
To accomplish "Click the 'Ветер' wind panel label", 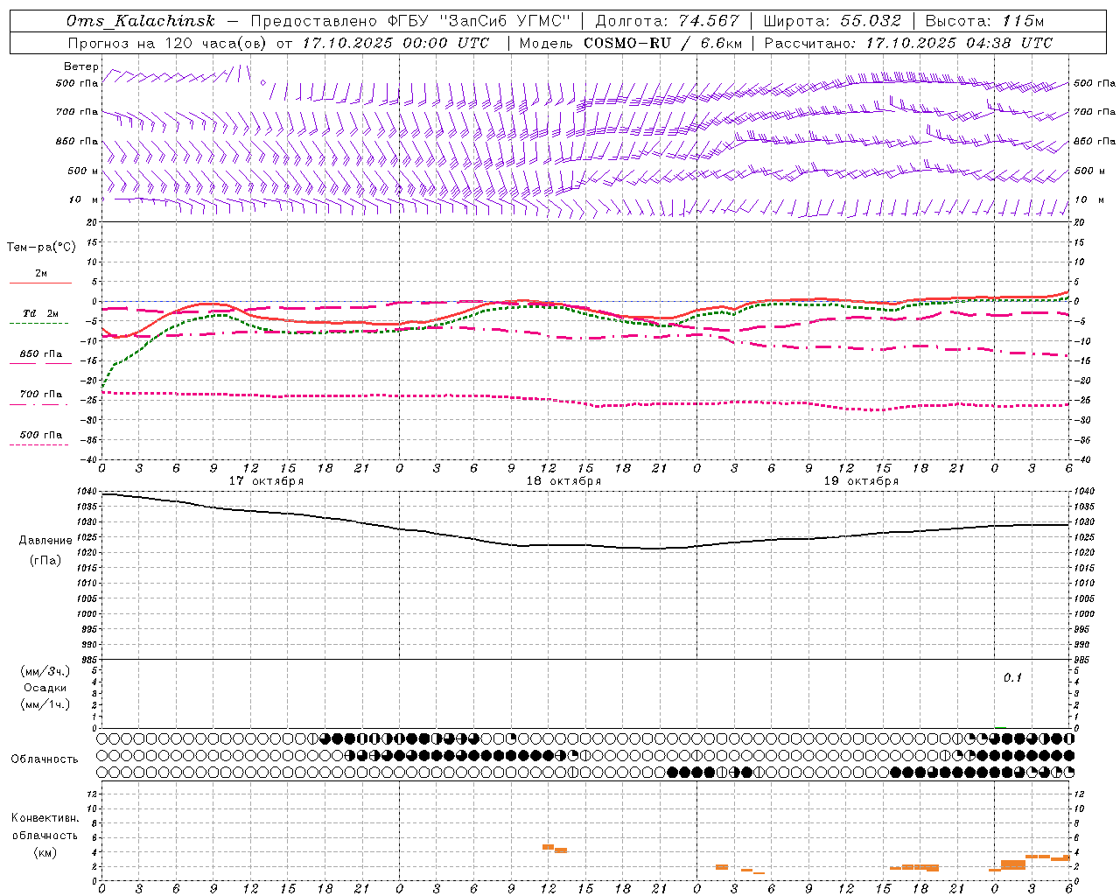I will click(x=81, y=66).
